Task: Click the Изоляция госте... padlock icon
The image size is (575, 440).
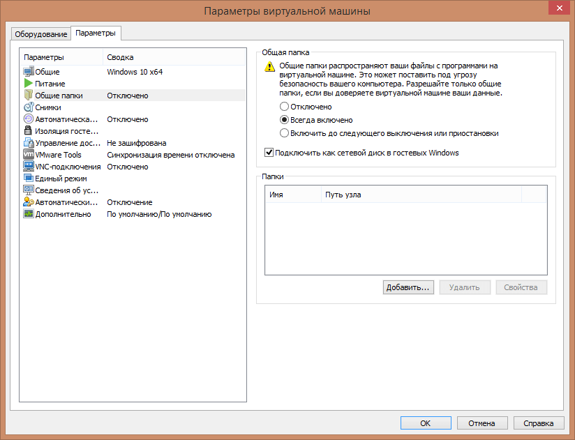Action: click(x=28, y=131)
